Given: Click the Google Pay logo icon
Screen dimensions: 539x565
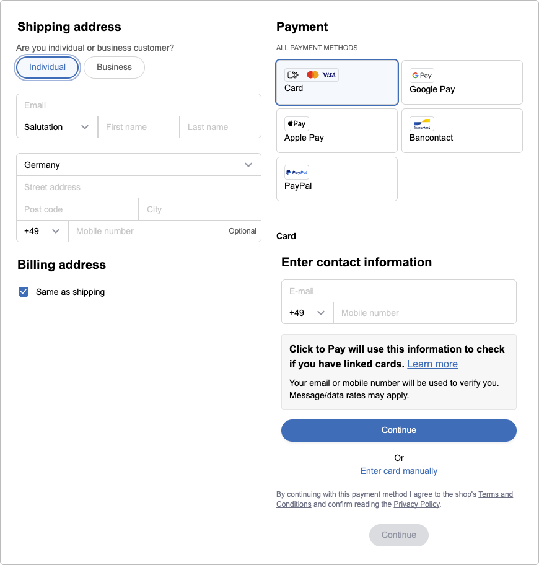Looking at the screenshot, I should pyautogui.click(x=421, y=76).
